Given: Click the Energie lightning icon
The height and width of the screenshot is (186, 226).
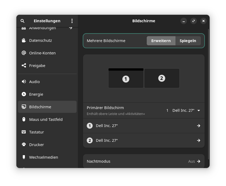Looking at the screenshot, I should 24,94.
